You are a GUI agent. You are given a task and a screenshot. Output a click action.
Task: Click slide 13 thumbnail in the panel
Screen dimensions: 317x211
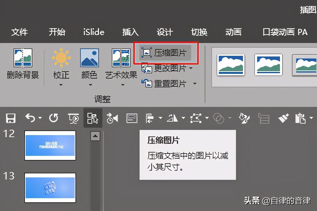50,188
